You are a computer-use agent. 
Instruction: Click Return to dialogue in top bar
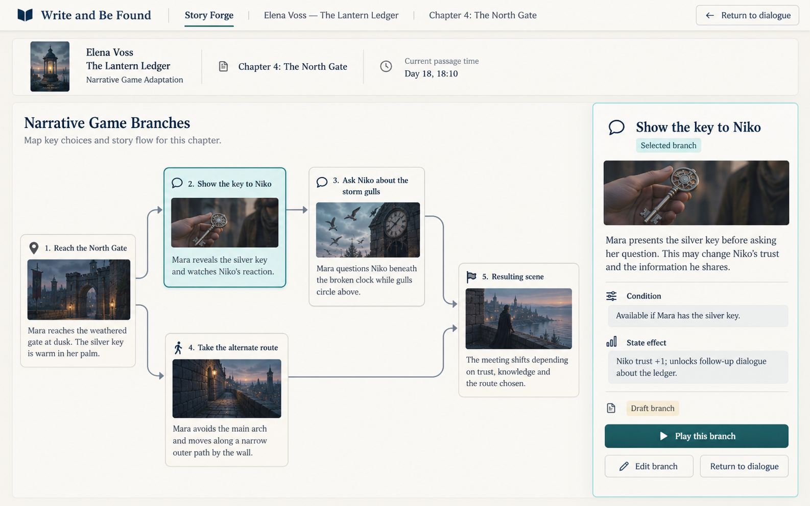coord(747,15)
